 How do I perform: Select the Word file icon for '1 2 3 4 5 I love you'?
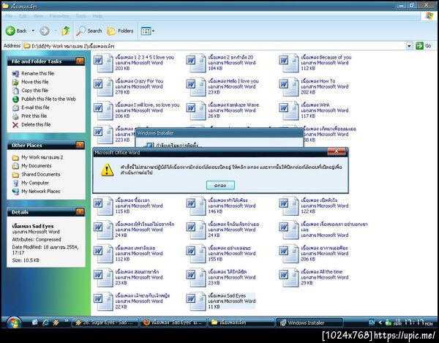pos(103,64)
